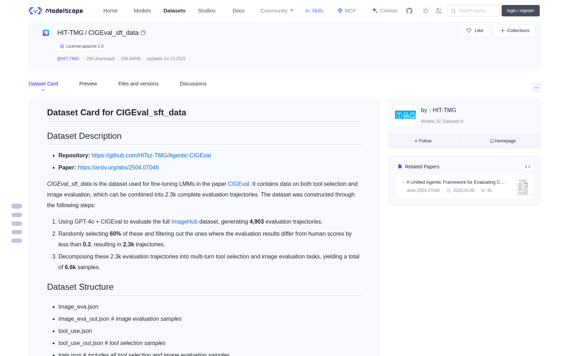Image resolution: width=570 pixels, height=356 pixels.
Task: Open the Discussions tab
Action: 193,84
